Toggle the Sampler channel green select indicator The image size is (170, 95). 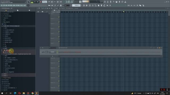(57, 52)
